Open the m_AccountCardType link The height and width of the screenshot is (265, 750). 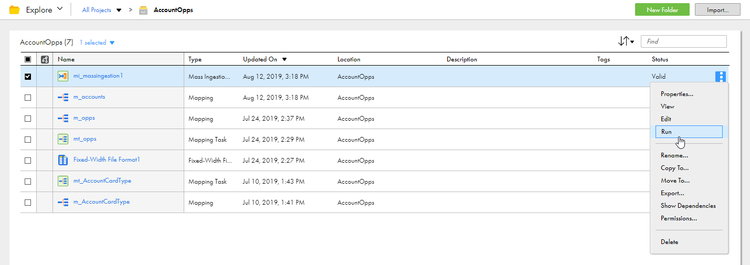click(101, 202)
